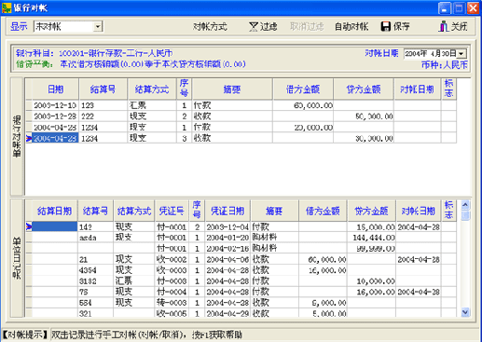
Task: Open the 显示 combo box dropdown arrow
Action: (98, 27)
